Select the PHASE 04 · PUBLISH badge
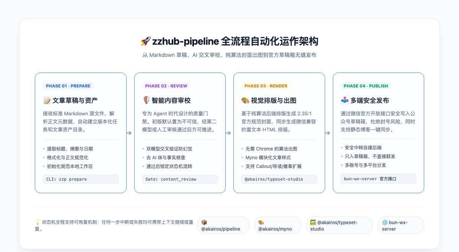Screen dimensions: 459x252 point(366,86)
